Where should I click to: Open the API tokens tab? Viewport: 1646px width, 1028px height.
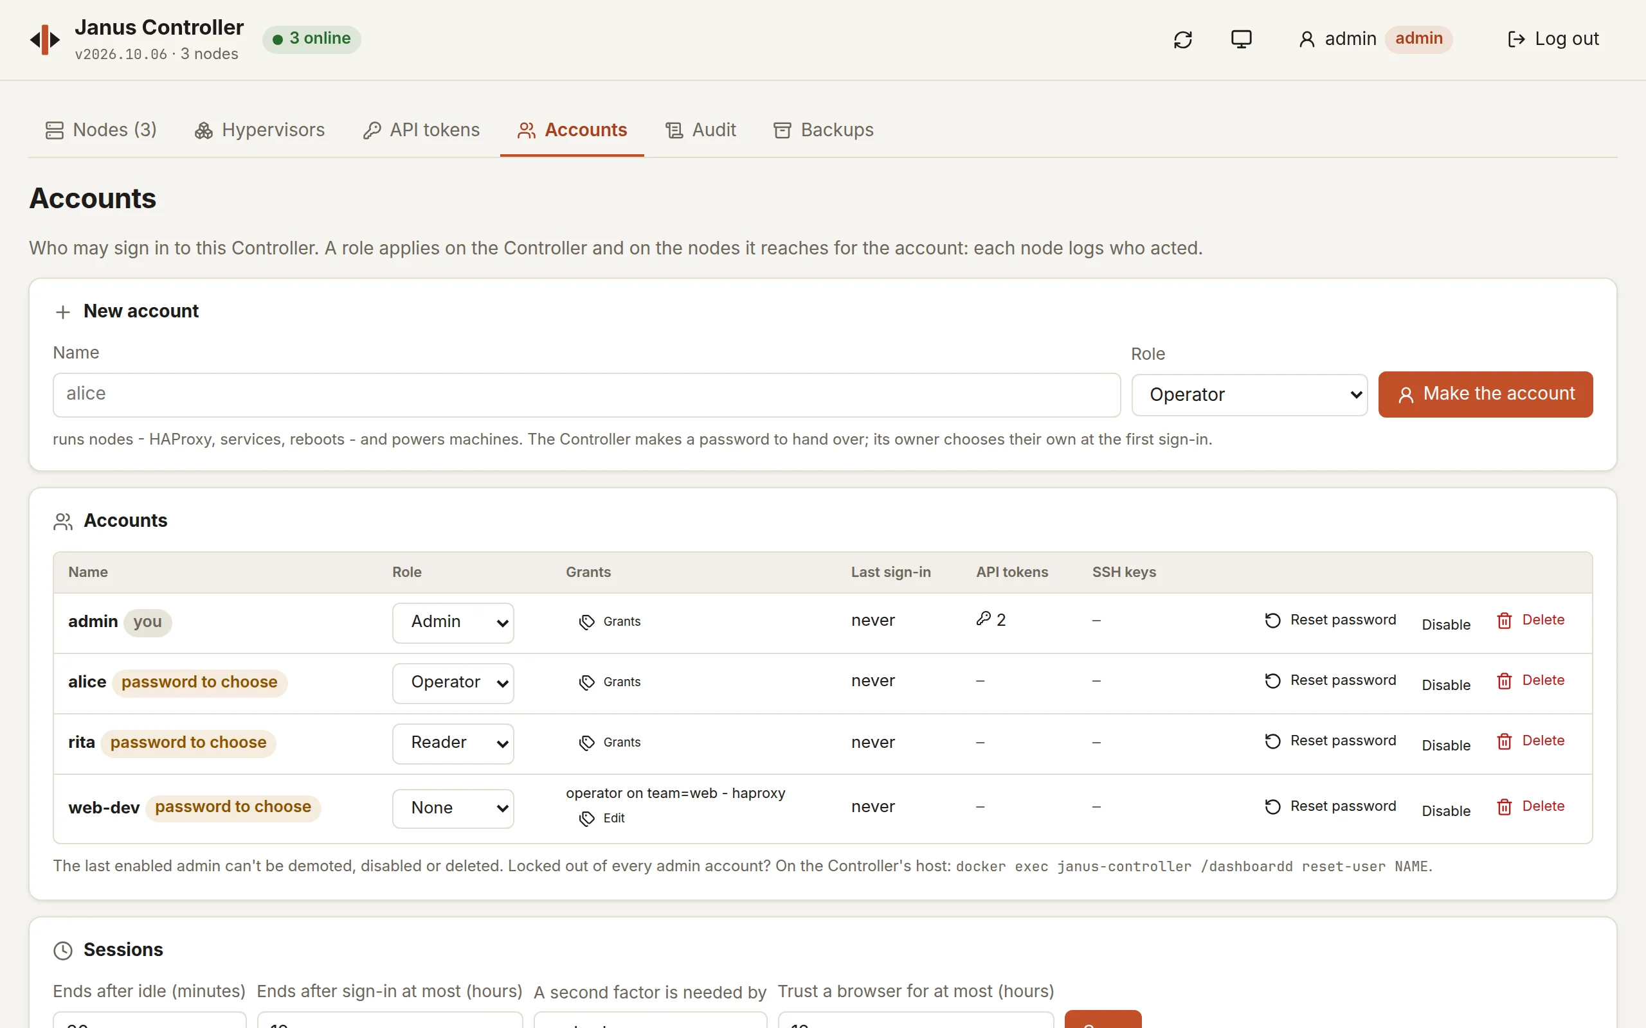click(x=421, y=130)
